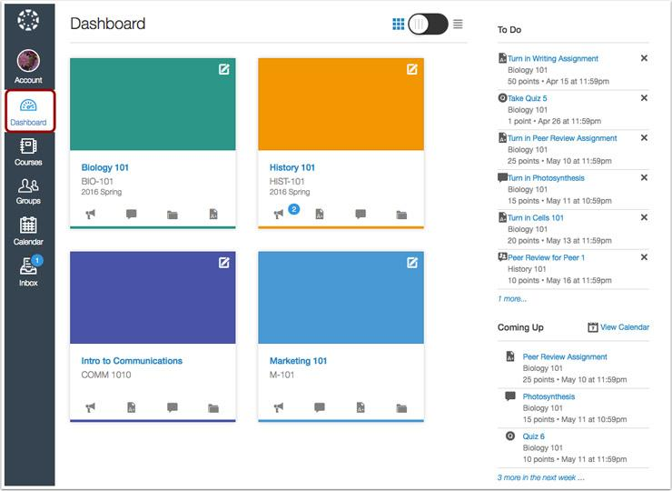Open Biology 101 discussions icon

click(x=131, y=214)
